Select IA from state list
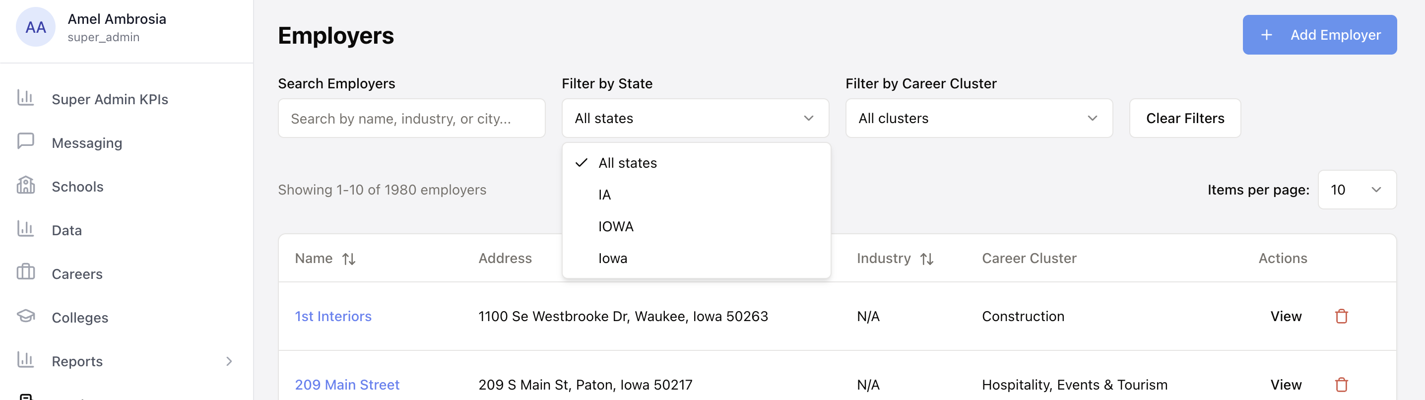1425x400 pixels. tap(605, 195)
